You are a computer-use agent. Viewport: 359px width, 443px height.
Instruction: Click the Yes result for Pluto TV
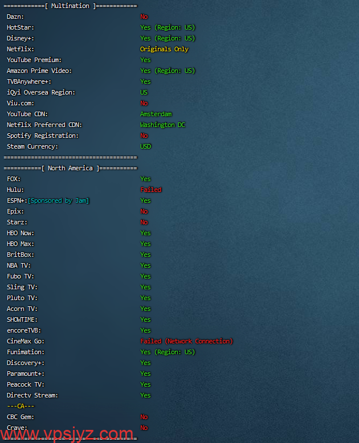coord(145,298)
